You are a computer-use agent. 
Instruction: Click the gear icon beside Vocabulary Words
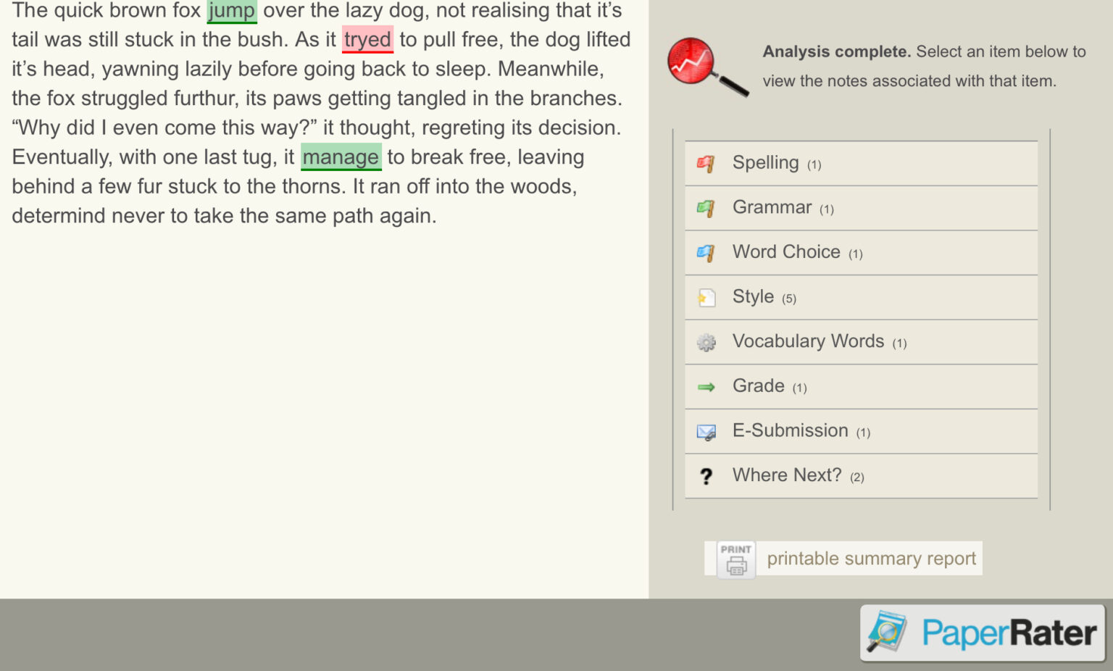point(706,341)
